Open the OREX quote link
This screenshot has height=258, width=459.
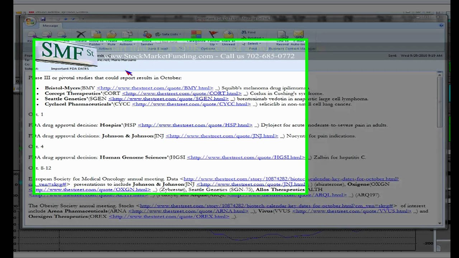click(x=169, y=216)
